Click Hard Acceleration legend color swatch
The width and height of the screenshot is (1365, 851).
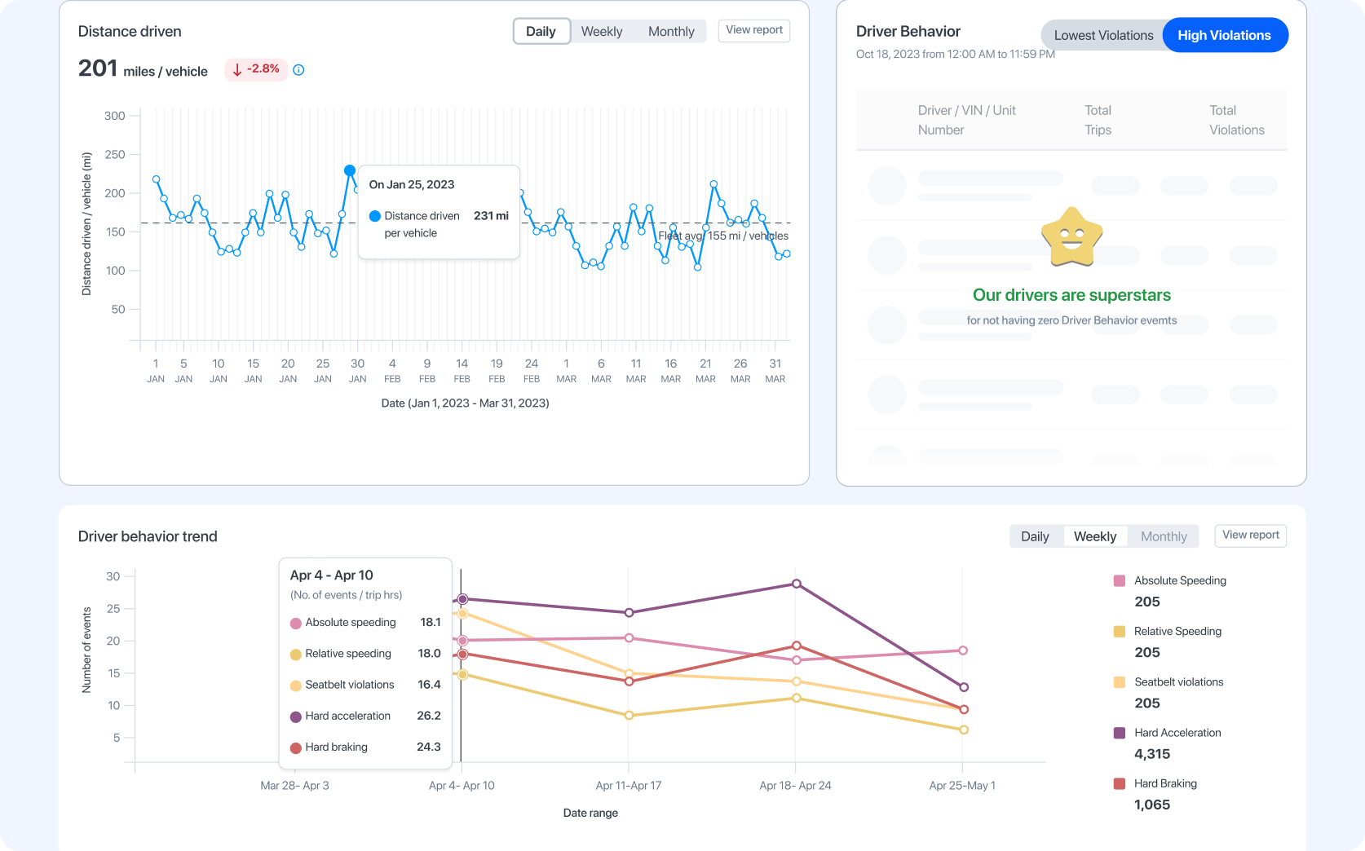(x=1120, y=733)
